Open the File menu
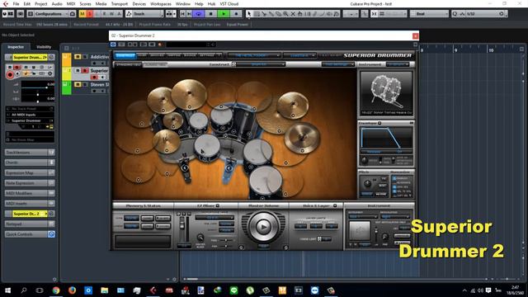The width and height of the screenshot is (528, 297). point(16,3)
